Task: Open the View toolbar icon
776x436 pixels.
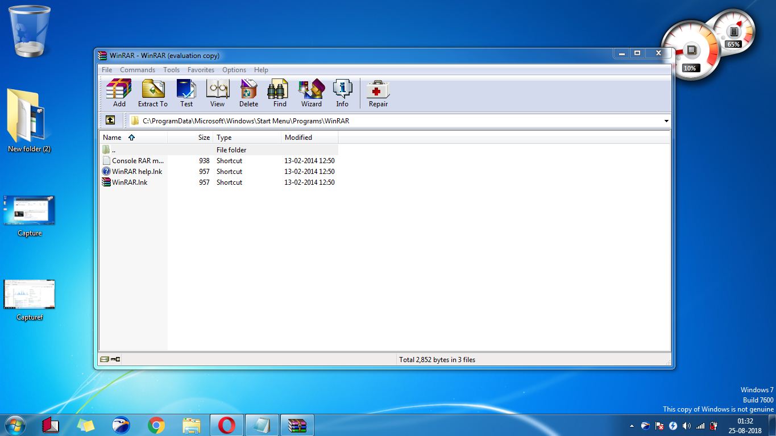Action: 217,93
